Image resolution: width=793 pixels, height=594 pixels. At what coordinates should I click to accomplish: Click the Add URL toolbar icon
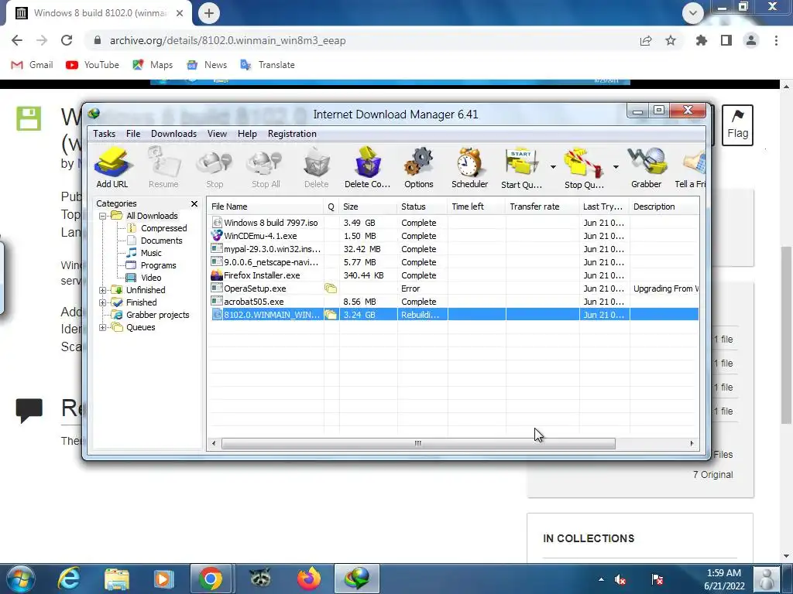[x=112, y=167]
